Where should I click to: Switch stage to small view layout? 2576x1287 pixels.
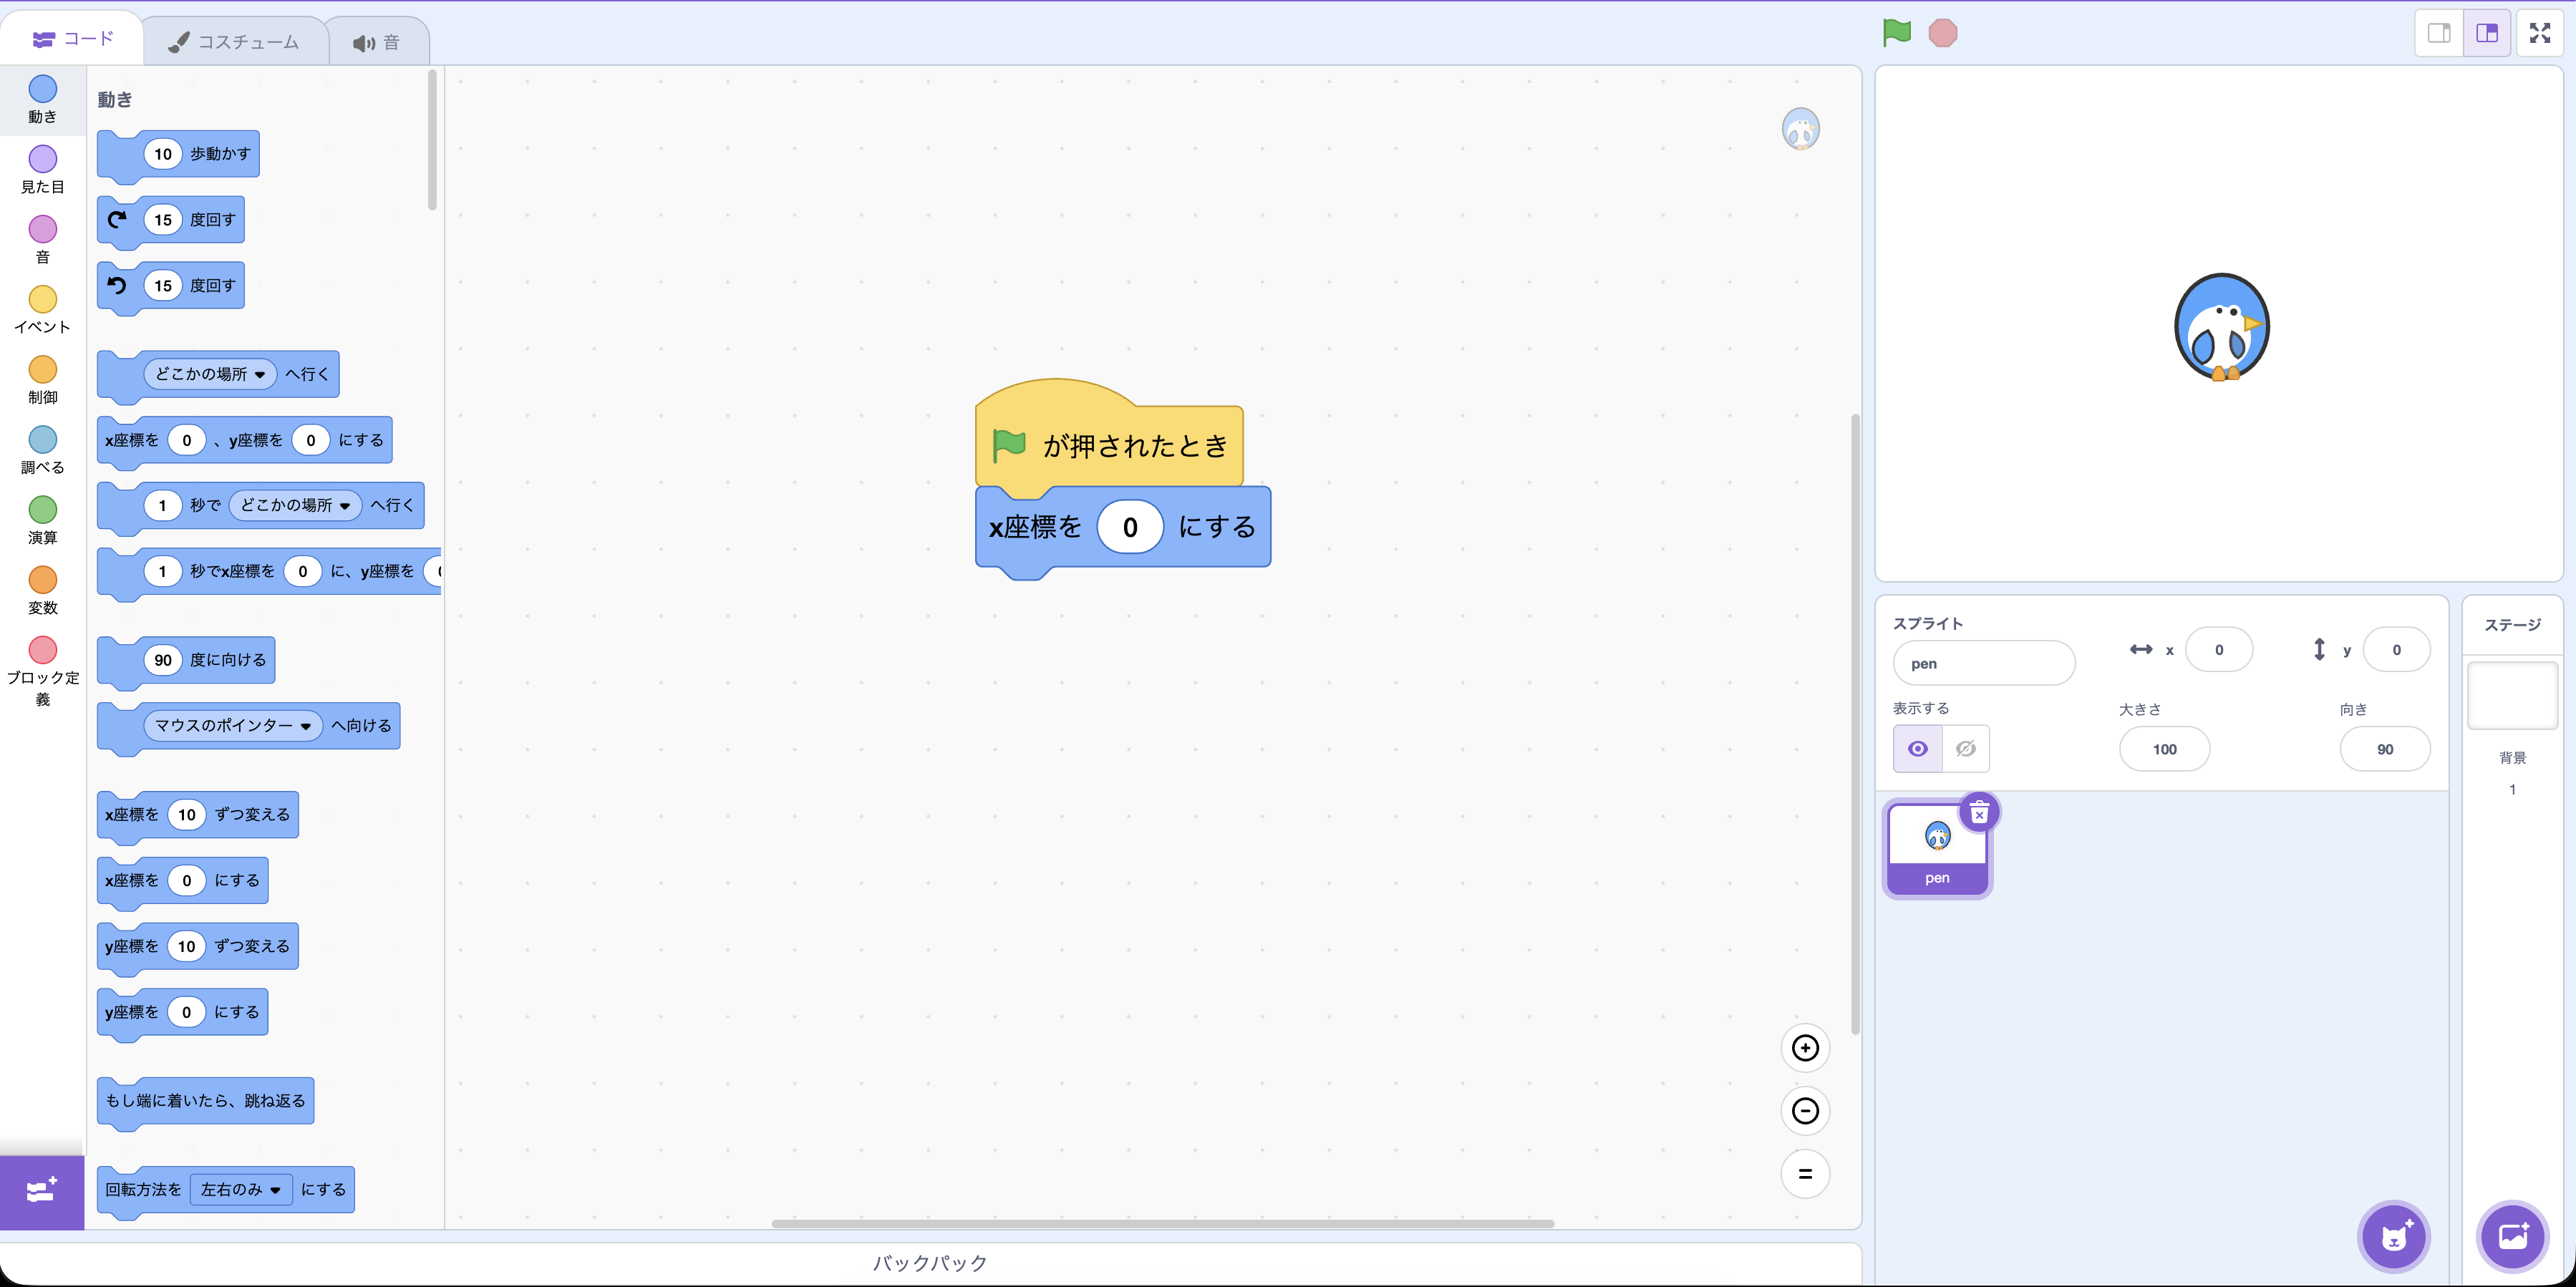coord(2437,32)
